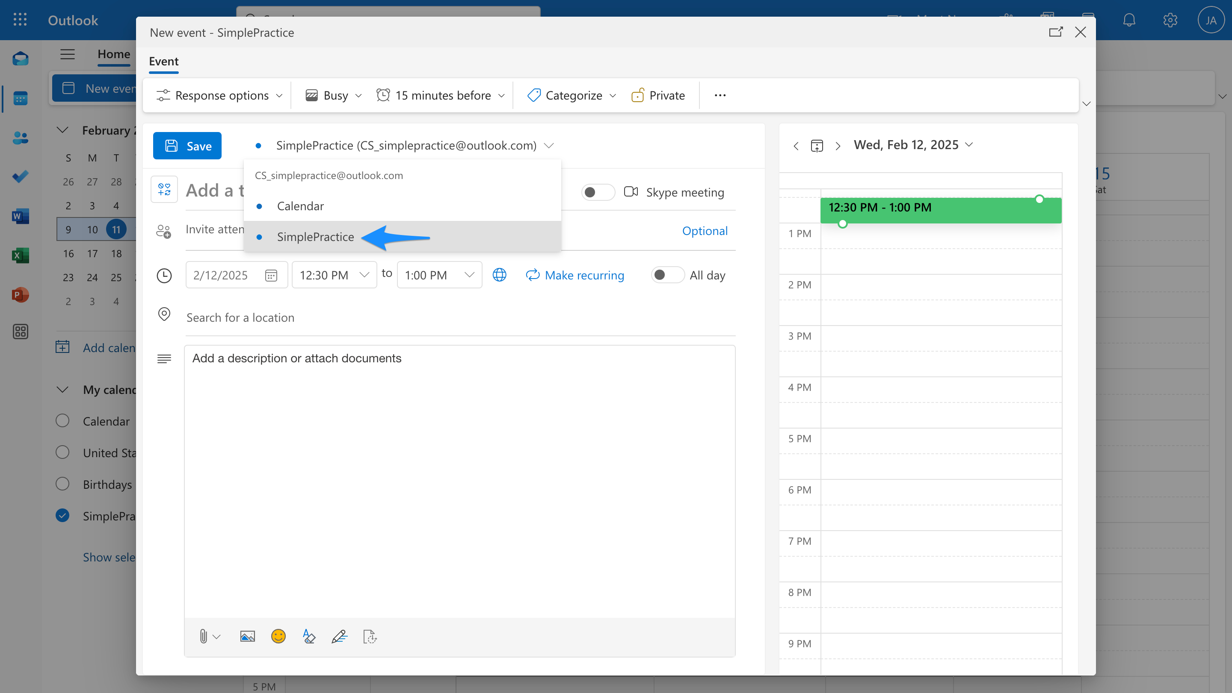Go to previous day in preview
This screenshot has height=693, width=1232.
796,146
